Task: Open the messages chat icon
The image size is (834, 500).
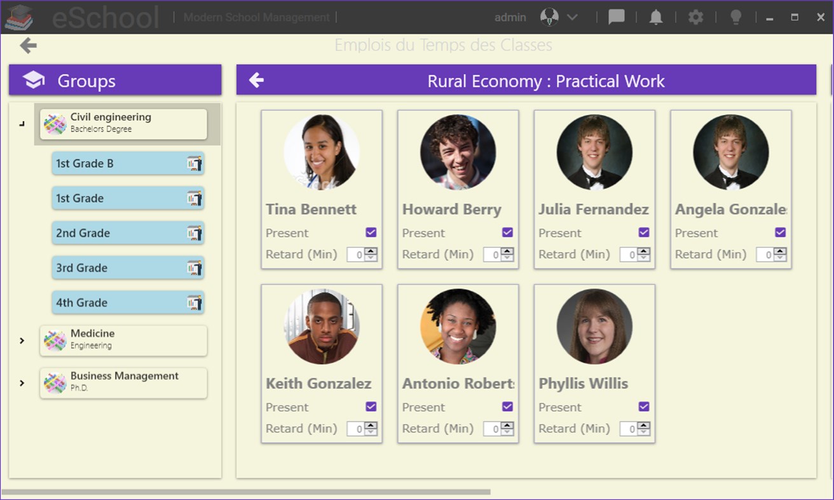Action: click(616, 17)
